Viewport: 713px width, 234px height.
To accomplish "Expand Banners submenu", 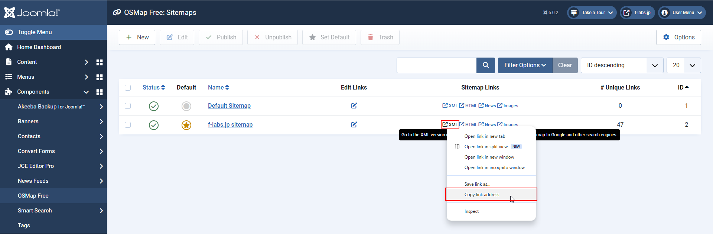I will click(101, 121).
